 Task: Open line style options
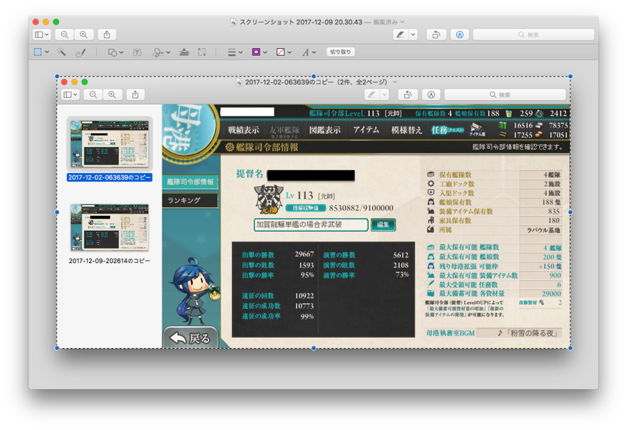[x=231, y=53]
